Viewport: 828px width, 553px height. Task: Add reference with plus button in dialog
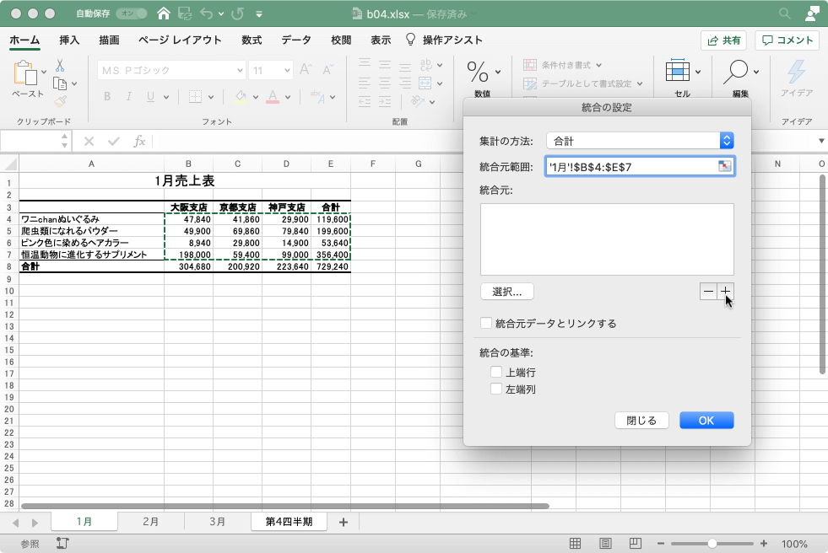pos(726,291)
